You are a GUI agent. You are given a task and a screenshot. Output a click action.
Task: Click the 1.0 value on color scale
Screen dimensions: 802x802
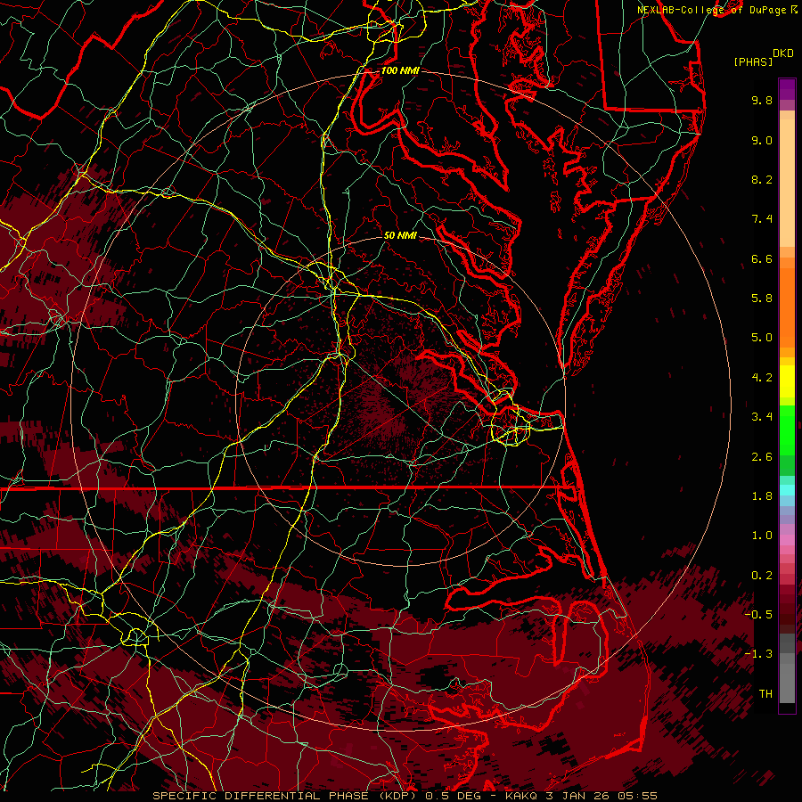tap(762, 536)
